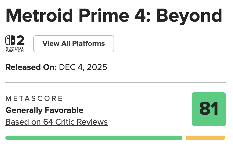Click the Generally Favorable rating text

[44, 110]
